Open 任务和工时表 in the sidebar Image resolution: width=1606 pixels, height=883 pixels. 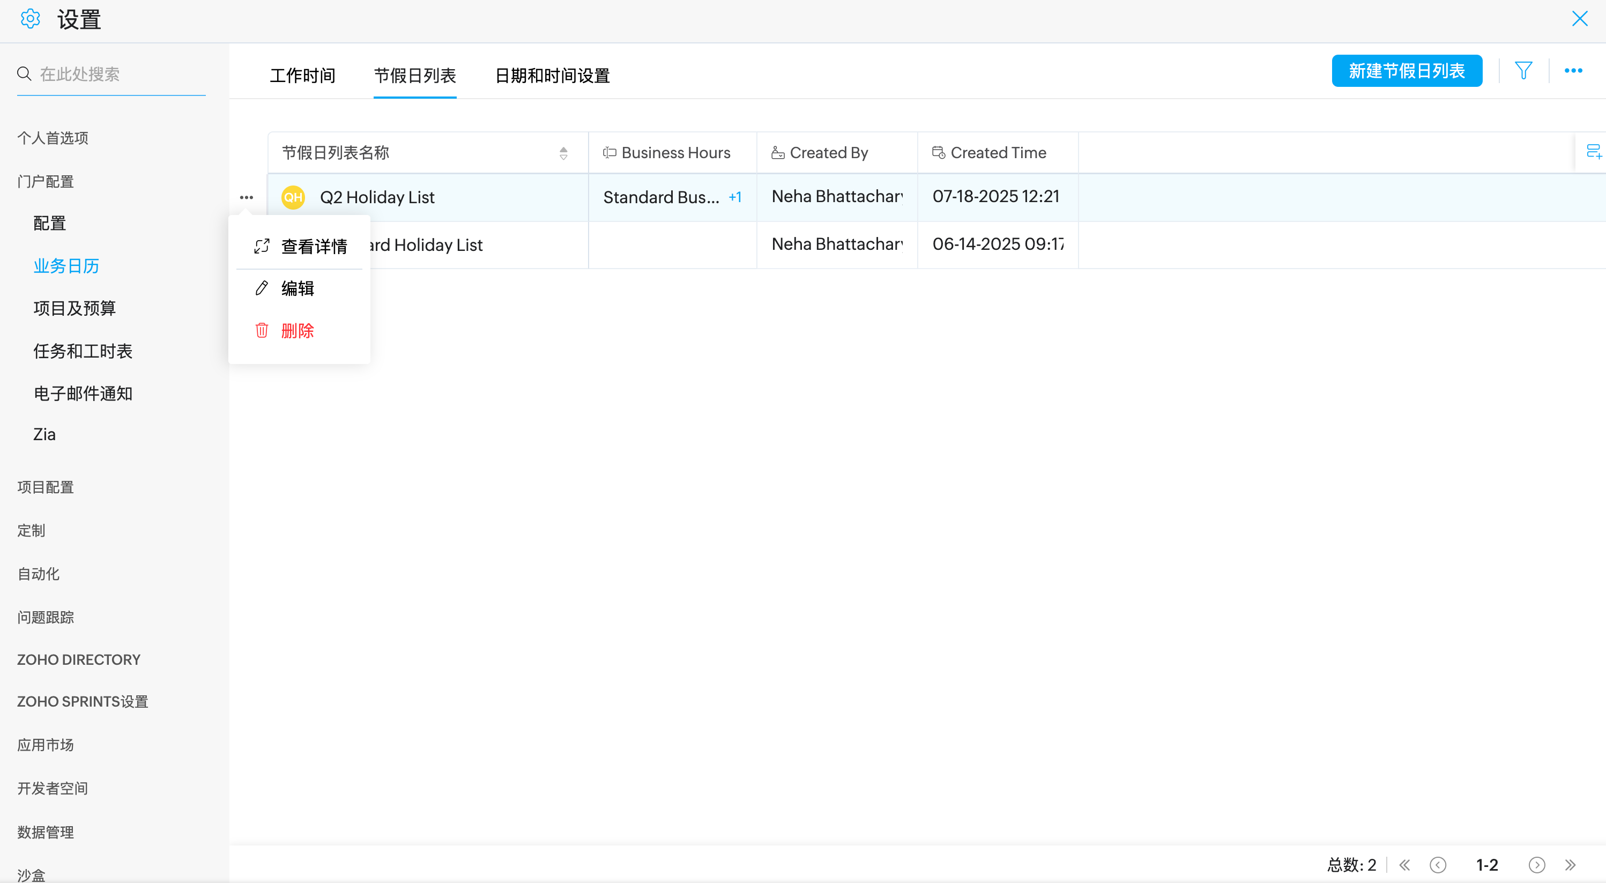tap(83, 351)
